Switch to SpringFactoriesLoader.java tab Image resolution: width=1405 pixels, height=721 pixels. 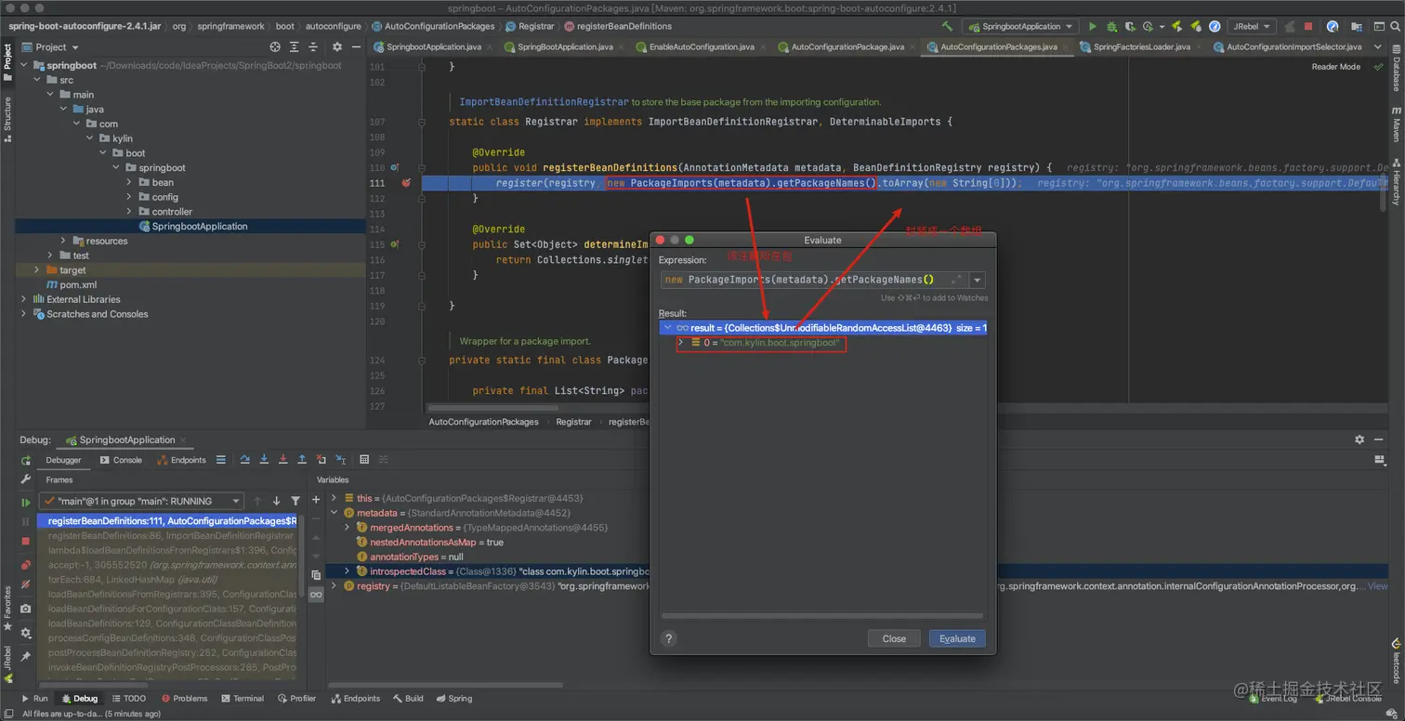click(x=1141, y=46)
